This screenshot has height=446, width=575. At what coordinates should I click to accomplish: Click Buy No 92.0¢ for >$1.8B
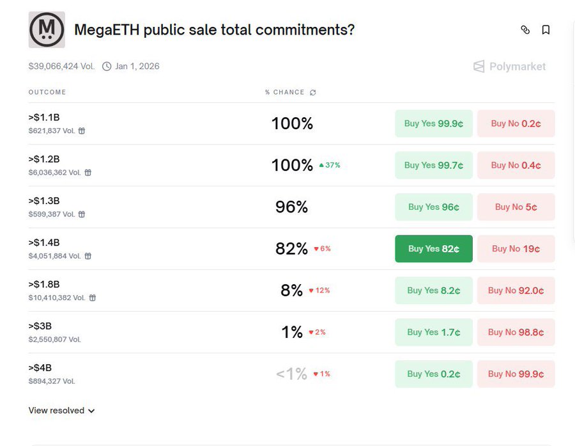(x=516, y=290)
